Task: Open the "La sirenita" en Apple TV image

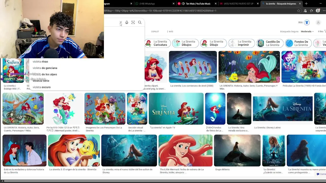Action: pos(176,109)
